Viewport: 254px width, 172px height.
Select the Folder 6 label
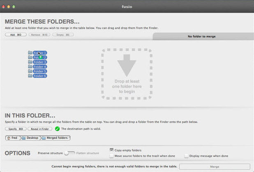(x=40, y=76)
